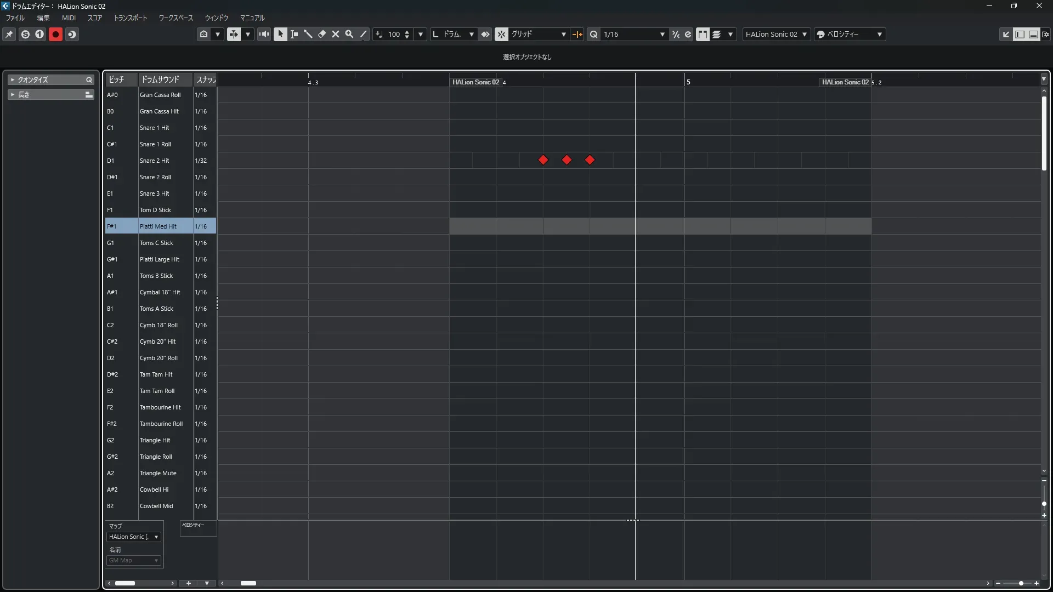Expand the クオンタイズ section
The width and height of the screenshot is (1053, 592).
[x=13, y=80]
